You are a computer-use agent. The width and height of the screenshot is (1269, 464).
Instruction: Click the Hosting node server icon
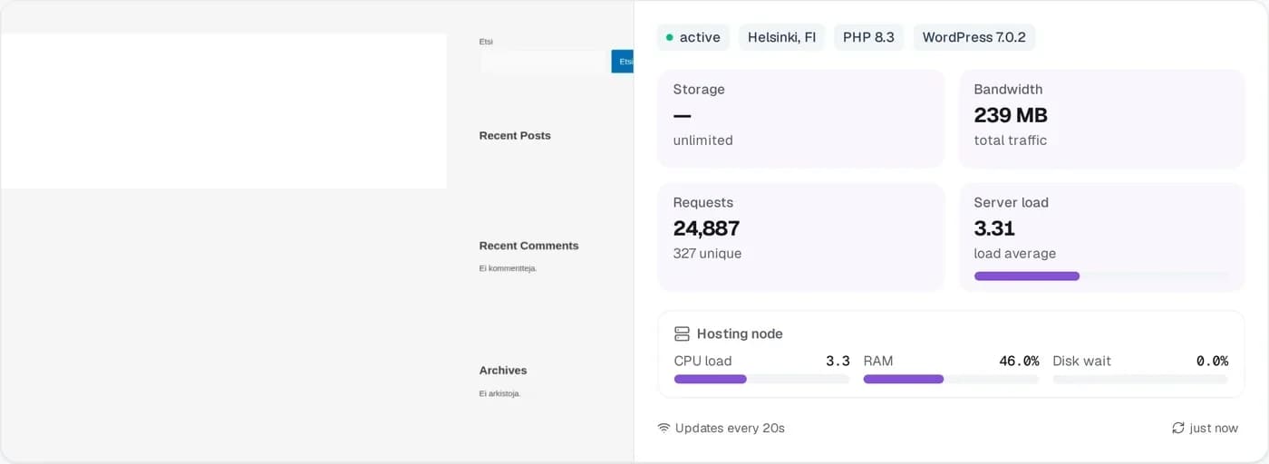tap(683, 333)
